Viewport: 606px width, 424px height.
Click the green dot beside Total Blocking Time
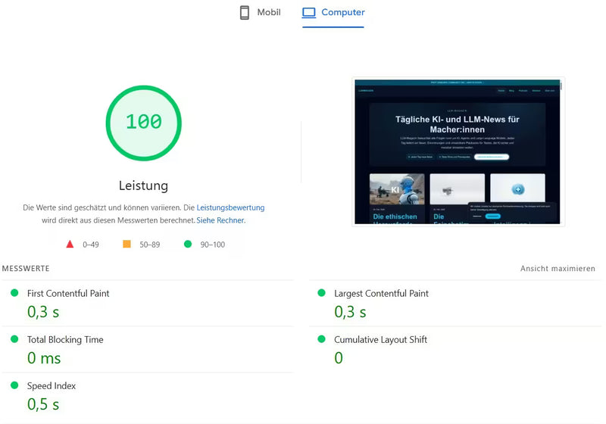[x=14, y=339]
